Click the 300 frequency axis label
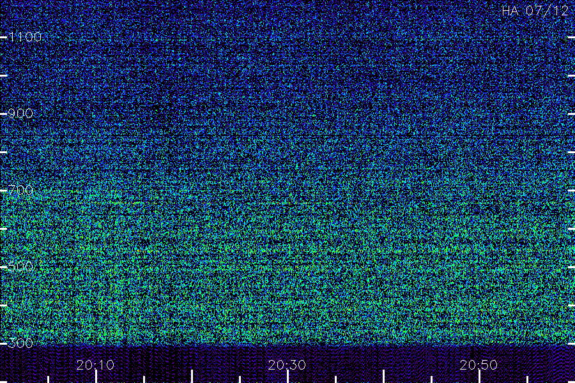The height and width of the screenshot is (383, 575). point(20,343)
